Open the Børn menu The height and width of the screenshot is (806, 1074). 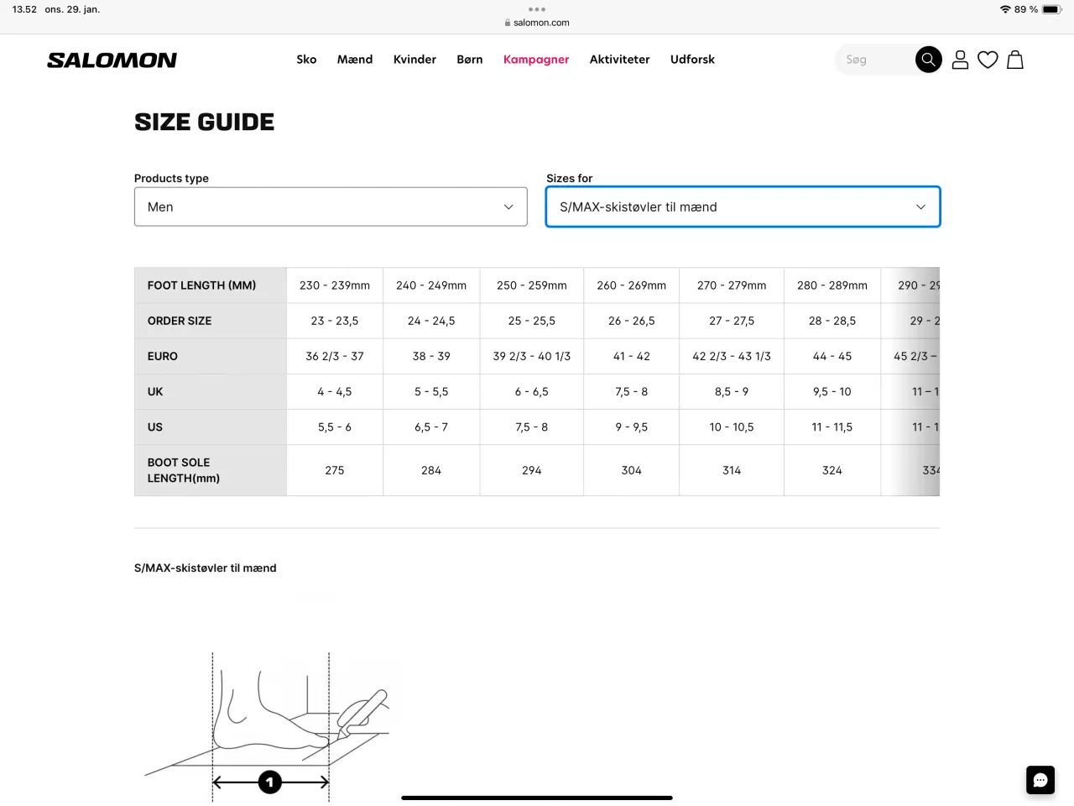coord(470,60)
